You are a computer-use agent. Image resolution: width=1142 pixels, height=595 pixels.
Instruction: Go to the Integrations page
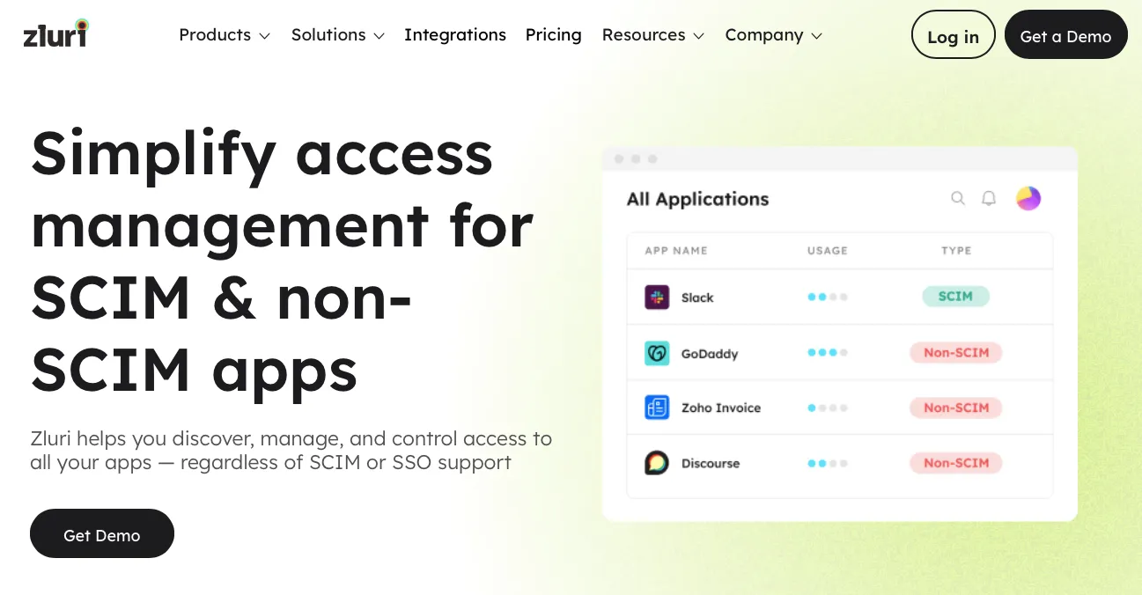pyautogui.click(x=455, y=35)
